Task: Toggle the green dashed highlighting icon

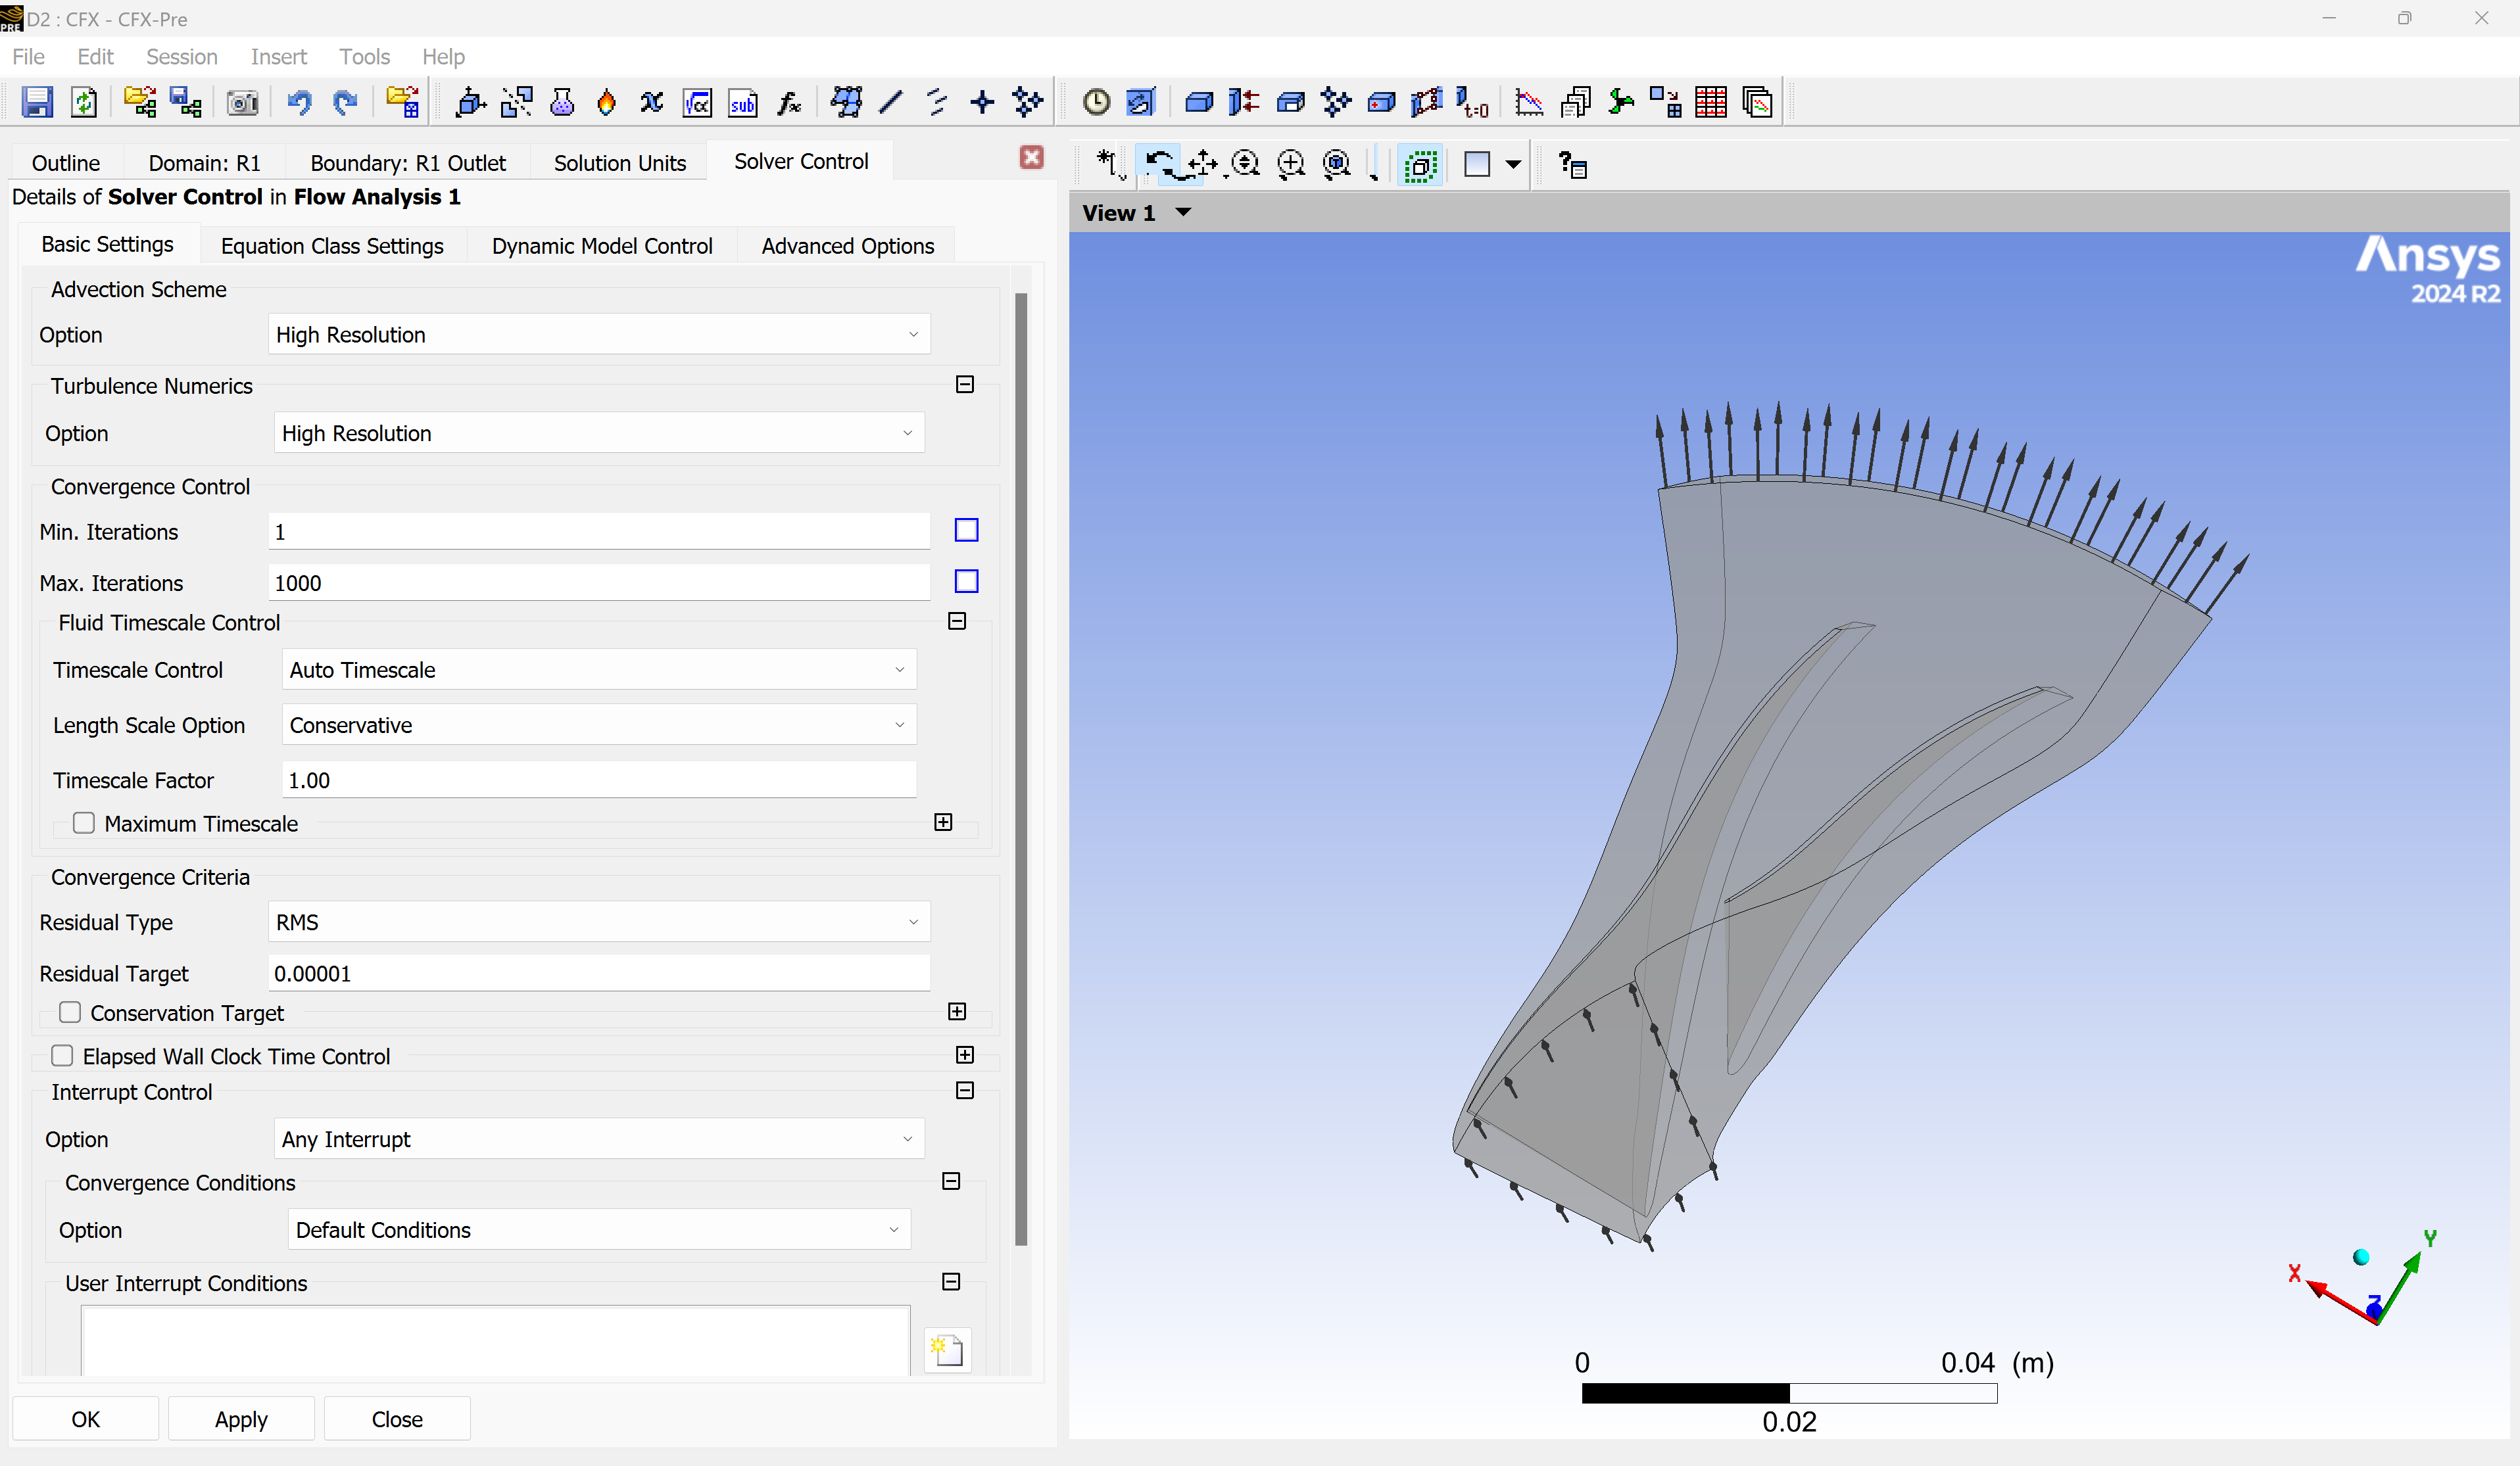Action: click(x=1421, y=164)
